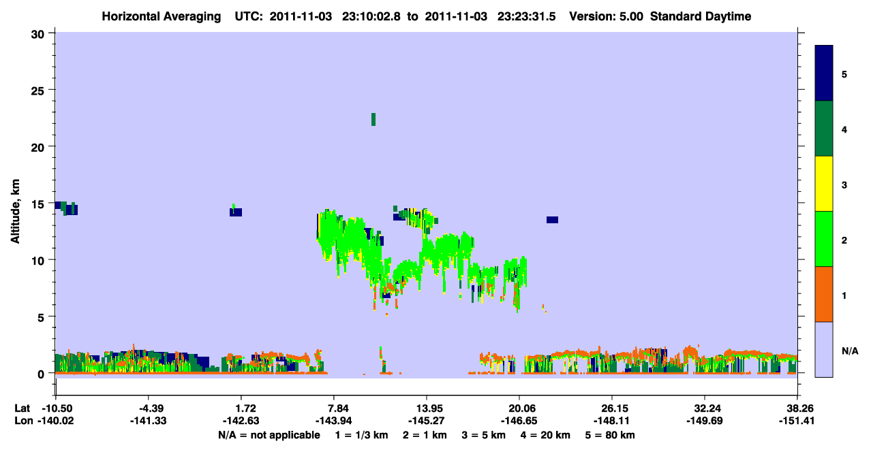
Task: Click the 'Lon' row label
Action: pos(23,421)
